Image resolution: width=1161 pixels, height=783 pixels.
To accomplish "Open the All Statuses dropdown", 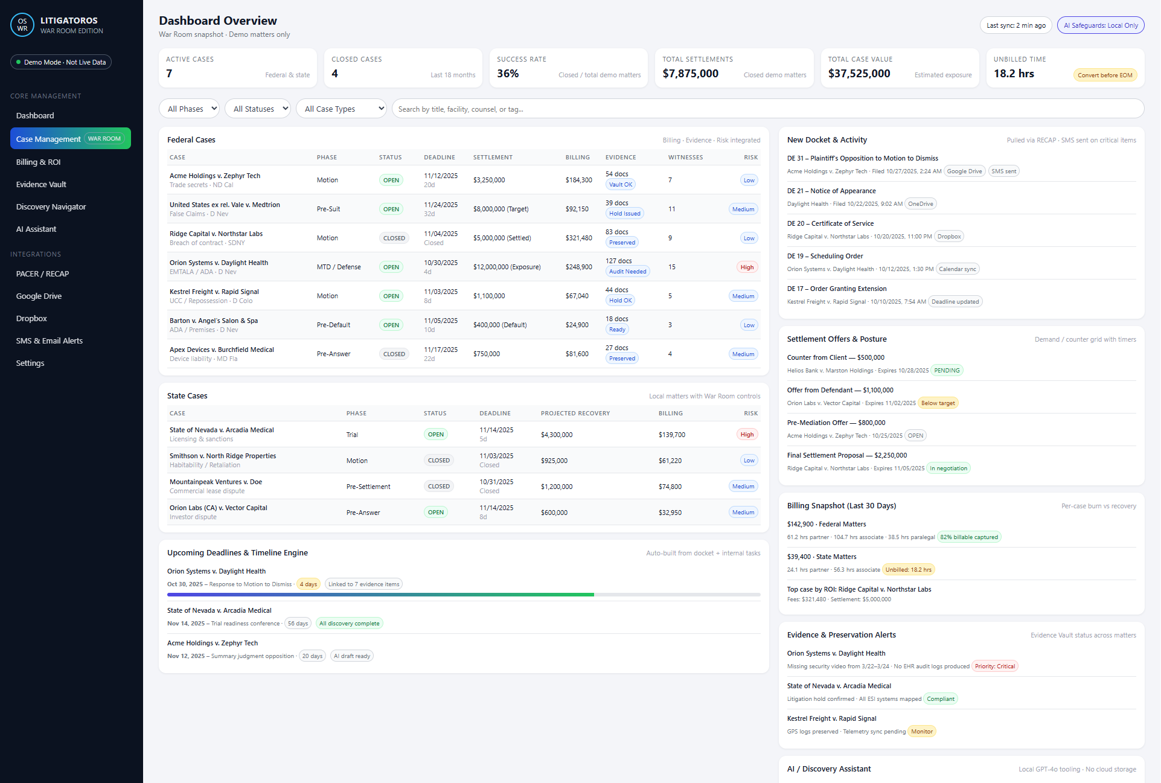I will point(258,109).
